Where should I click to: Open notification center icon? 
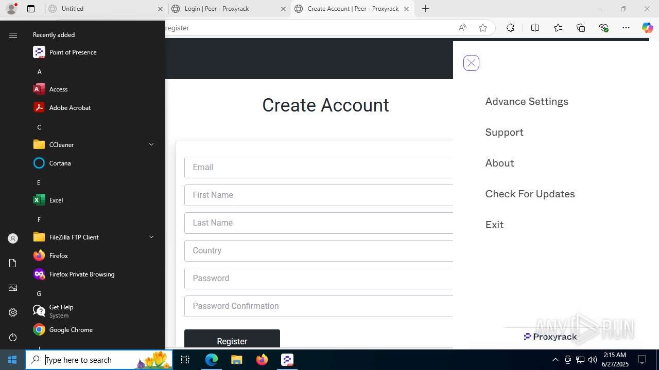point(642,360)
